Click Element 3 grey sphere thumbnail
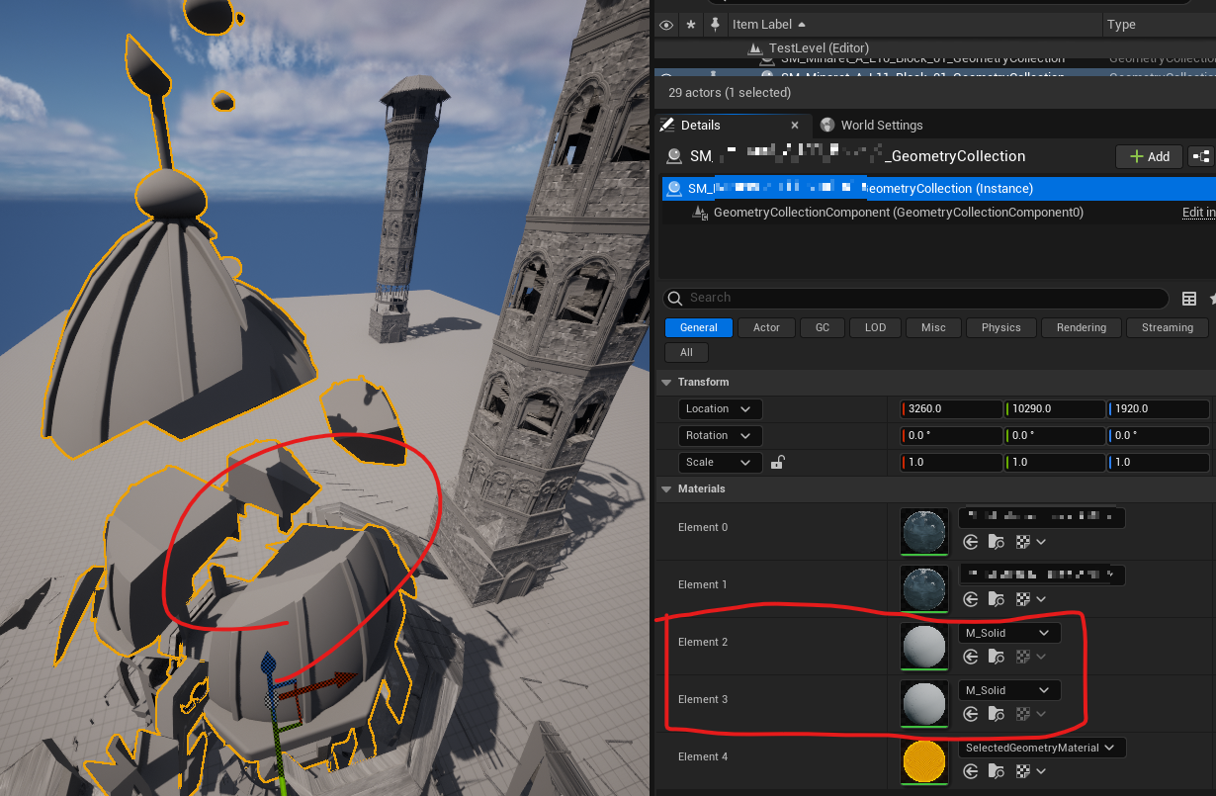The height and width of the screenshot is (796, 1216). click(924, 704)
